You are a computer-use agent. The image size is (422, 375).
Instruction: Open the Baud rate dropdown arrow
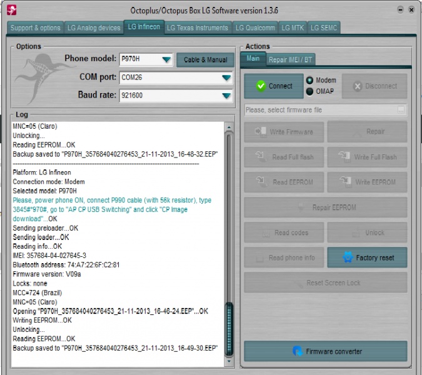226,96
